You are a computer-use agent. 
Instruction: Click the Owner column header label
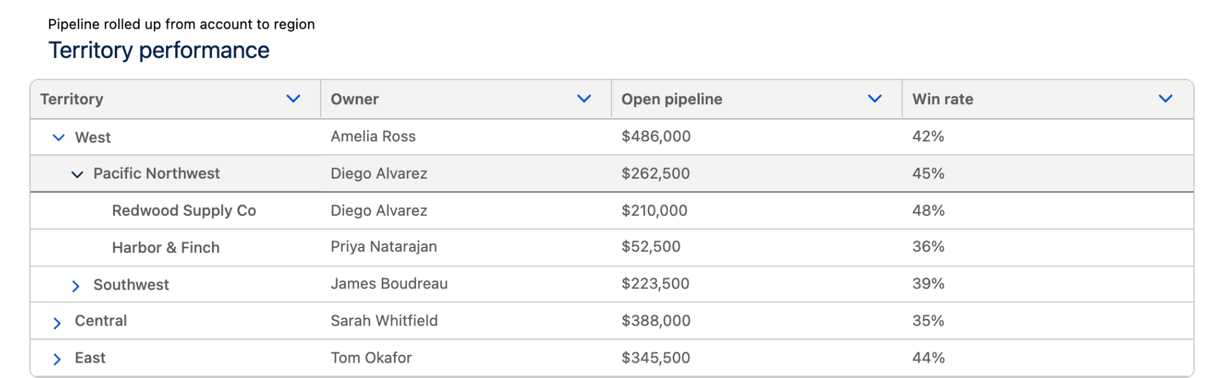355,99
